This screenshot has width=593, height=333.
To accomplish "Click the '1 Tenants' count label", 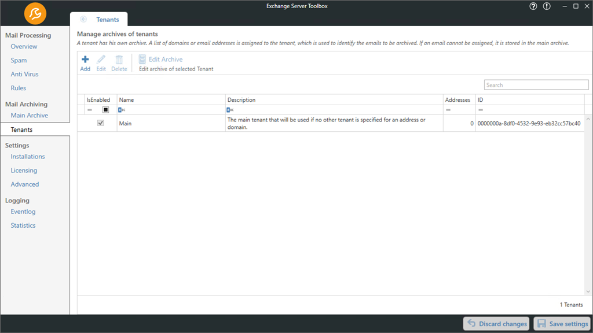I will pos(571,305).
